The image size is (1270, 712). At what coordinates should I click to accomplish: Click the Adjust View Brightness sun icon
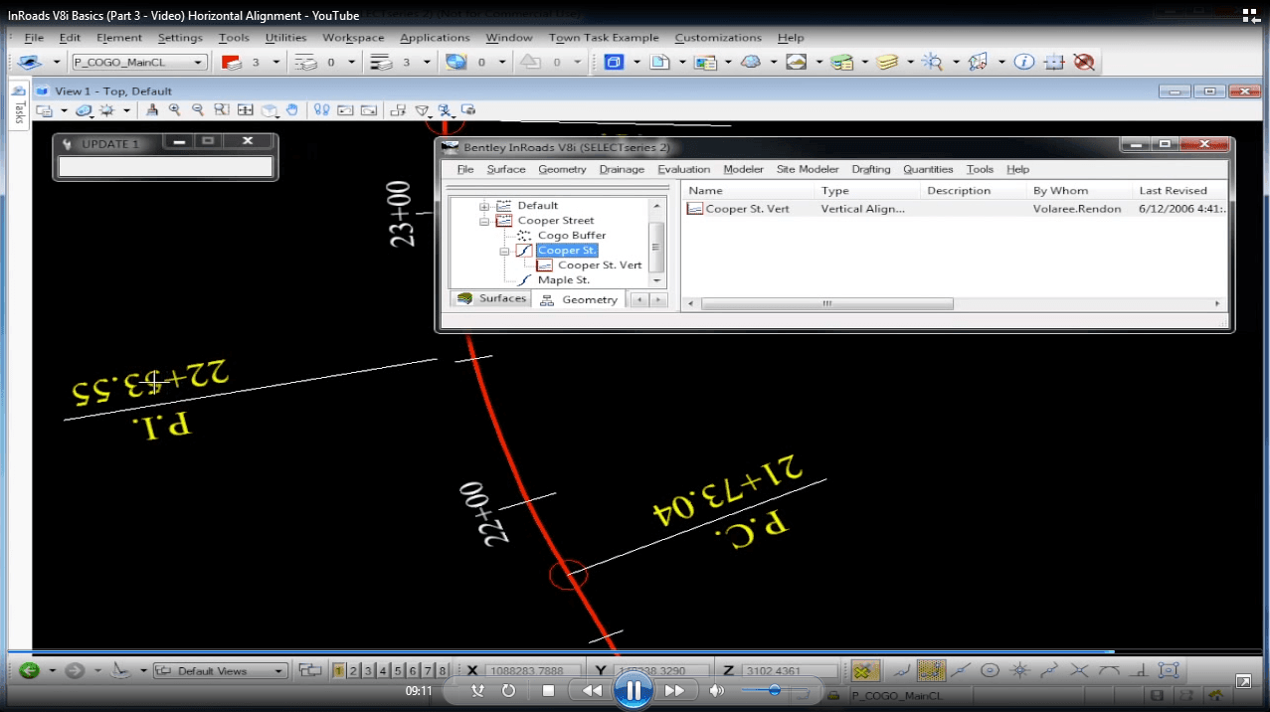[x=107, y=110]
